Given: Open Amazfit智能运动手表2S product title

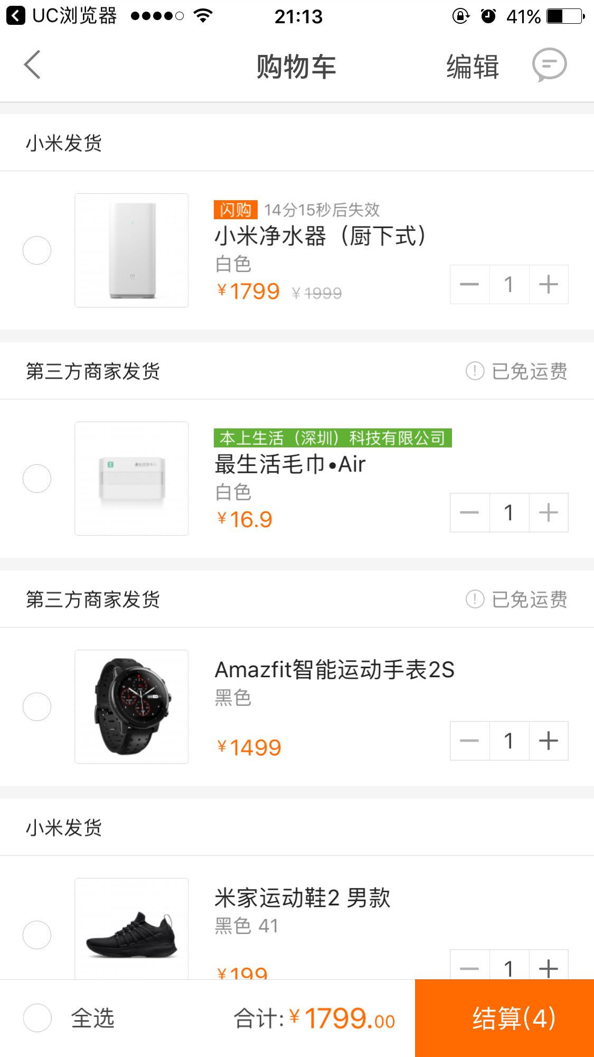Looking at the screenshot, I should (x=334, y=670).
